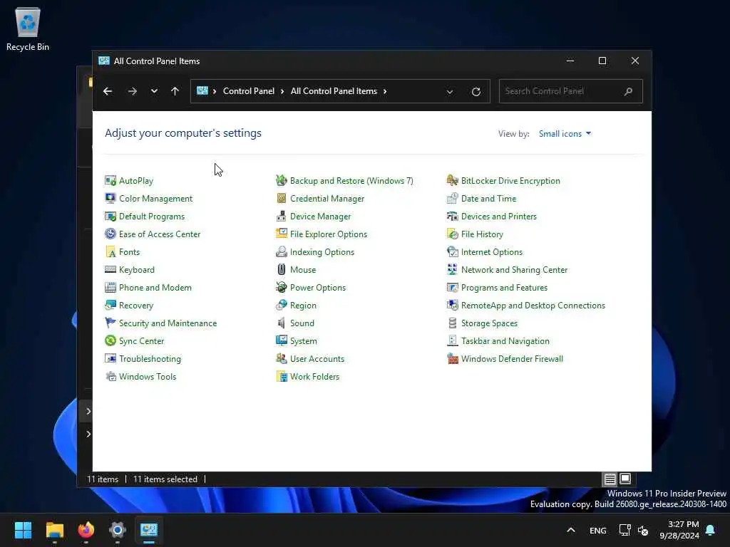This screenshot has width=730, height=547.
Task: Click the Phone and Modem icon
Action: coord(110,288)
